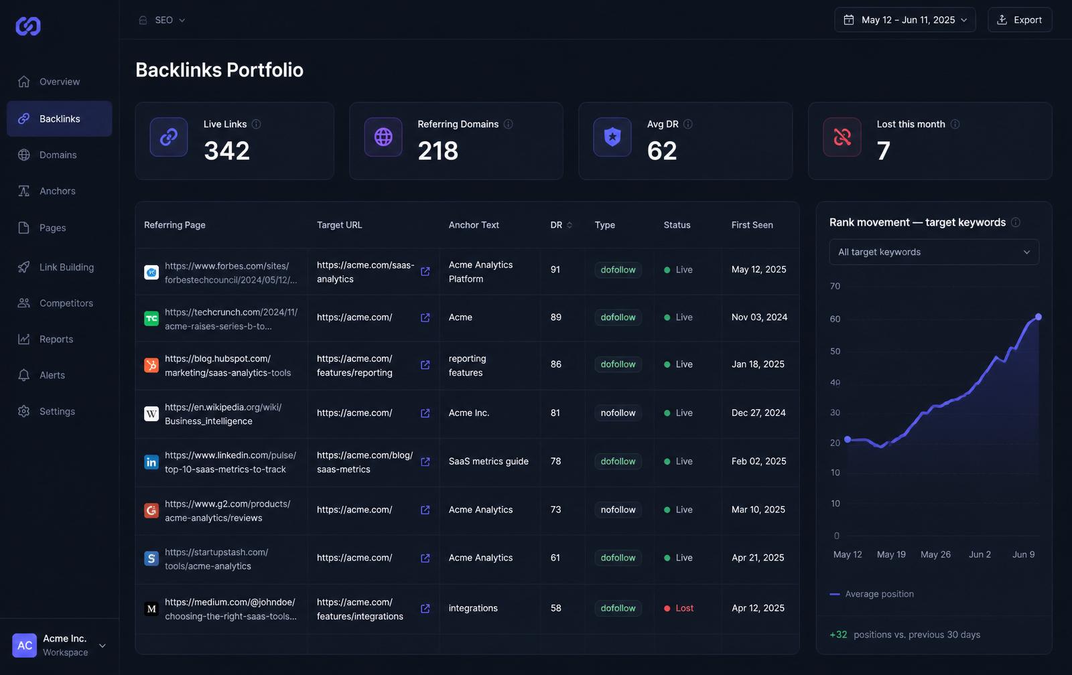Open the Overview page
This screenshot has width=1072, height=675.
tap(59, 82)
